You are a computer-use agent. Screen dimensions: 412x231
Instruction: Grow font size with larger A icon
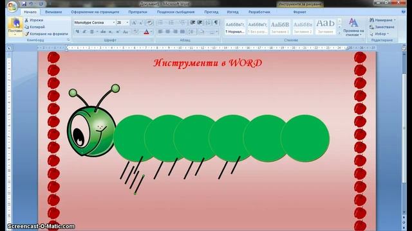(134, 23)
